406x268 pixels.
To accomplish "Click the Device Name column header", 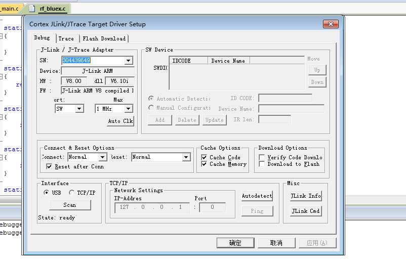I will [229, 61].
